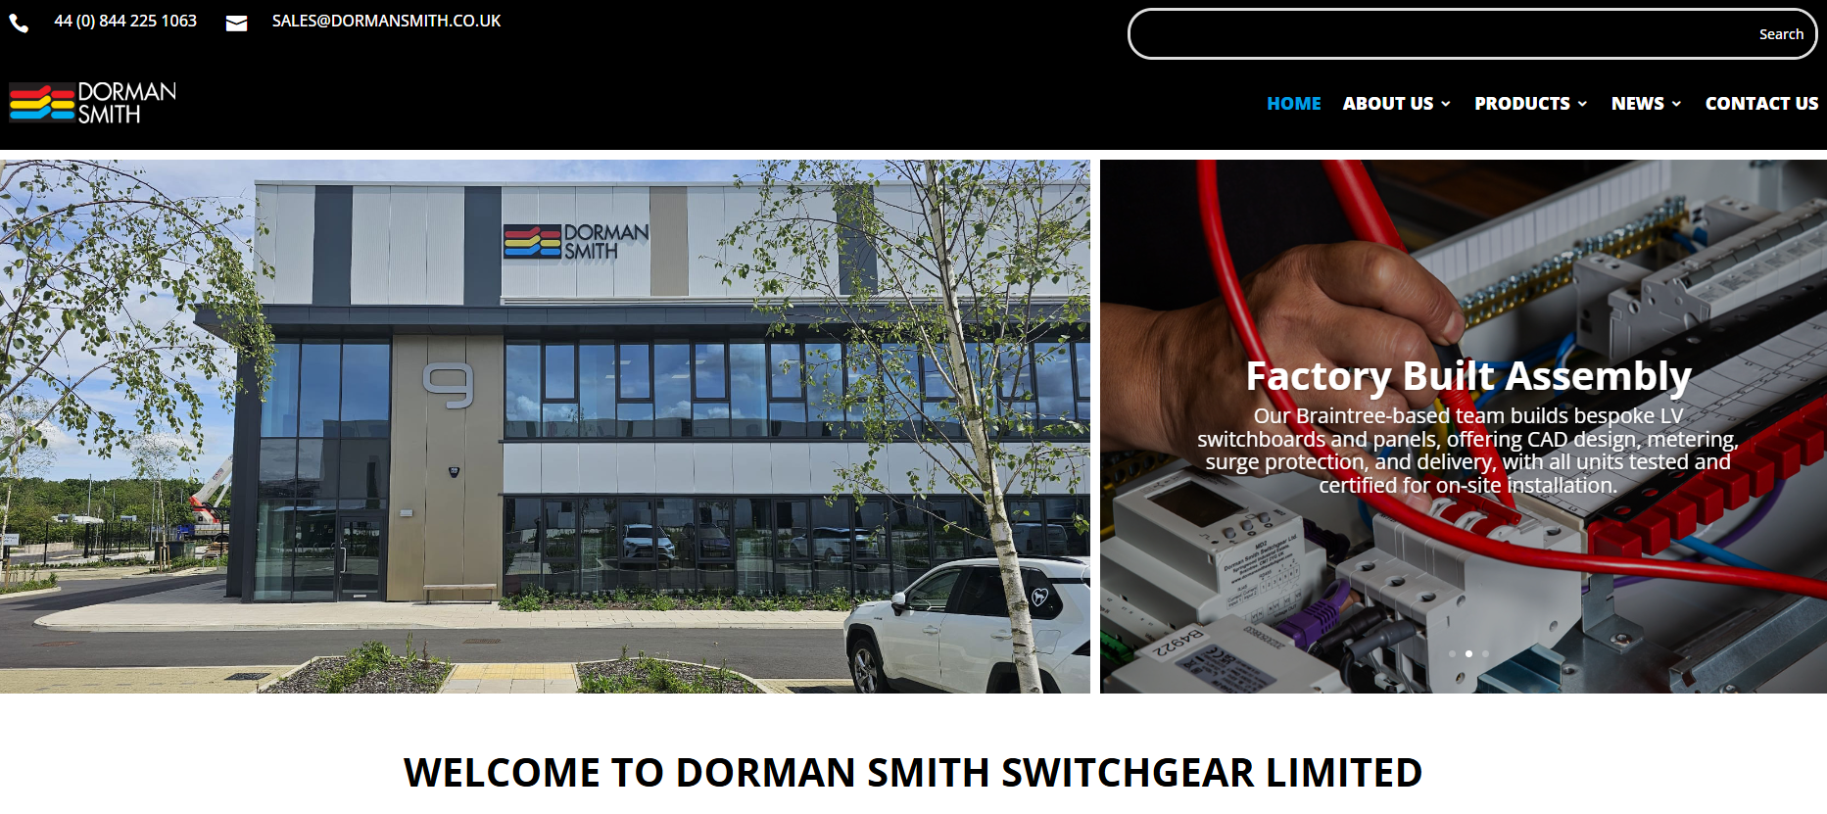1827x814 pixels.
Task: Click the envelope email icon
Action: coord(236,24)
